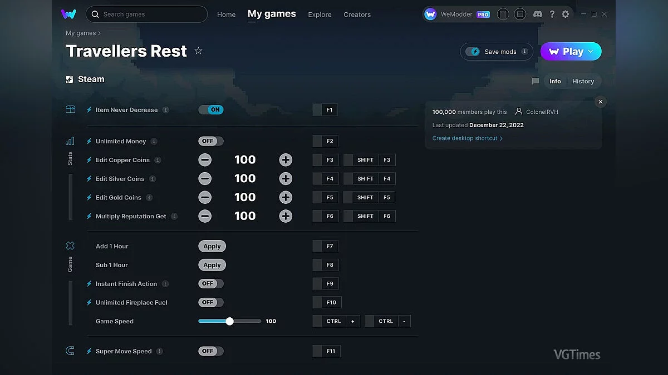The height and width of the screenshot is (375, 668).
Task: Decrease Edit Gold Coins with minus
Action: click(x=205, y=197)
